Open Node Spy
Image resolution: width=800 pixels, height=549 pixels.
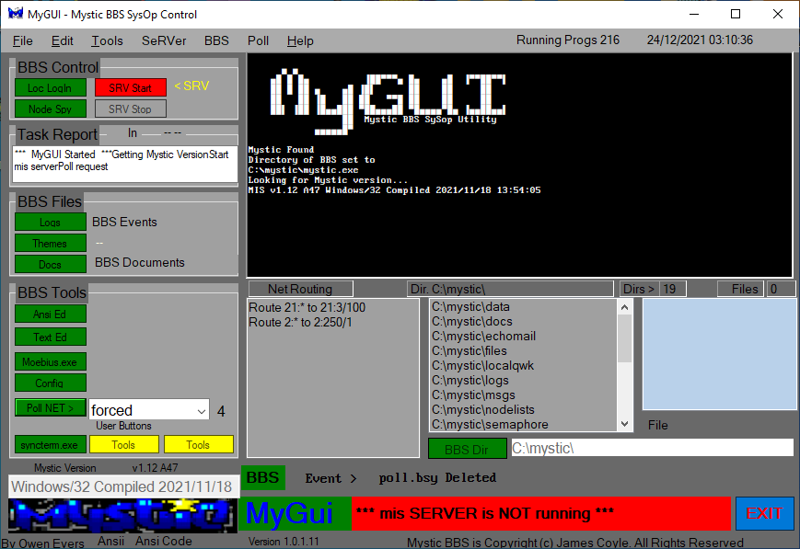[x=50, y=109]
